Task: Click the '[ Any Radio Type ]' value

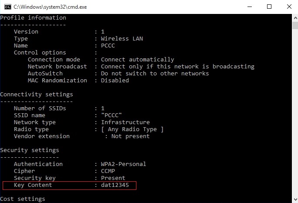Action: click(132, 129)
